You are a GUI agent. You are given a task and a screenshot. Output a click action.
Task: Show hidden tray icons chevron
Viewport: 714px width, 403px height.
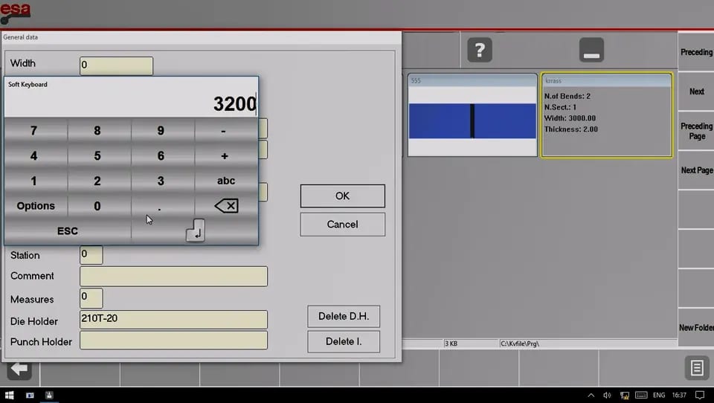click(x=591, y=395)
